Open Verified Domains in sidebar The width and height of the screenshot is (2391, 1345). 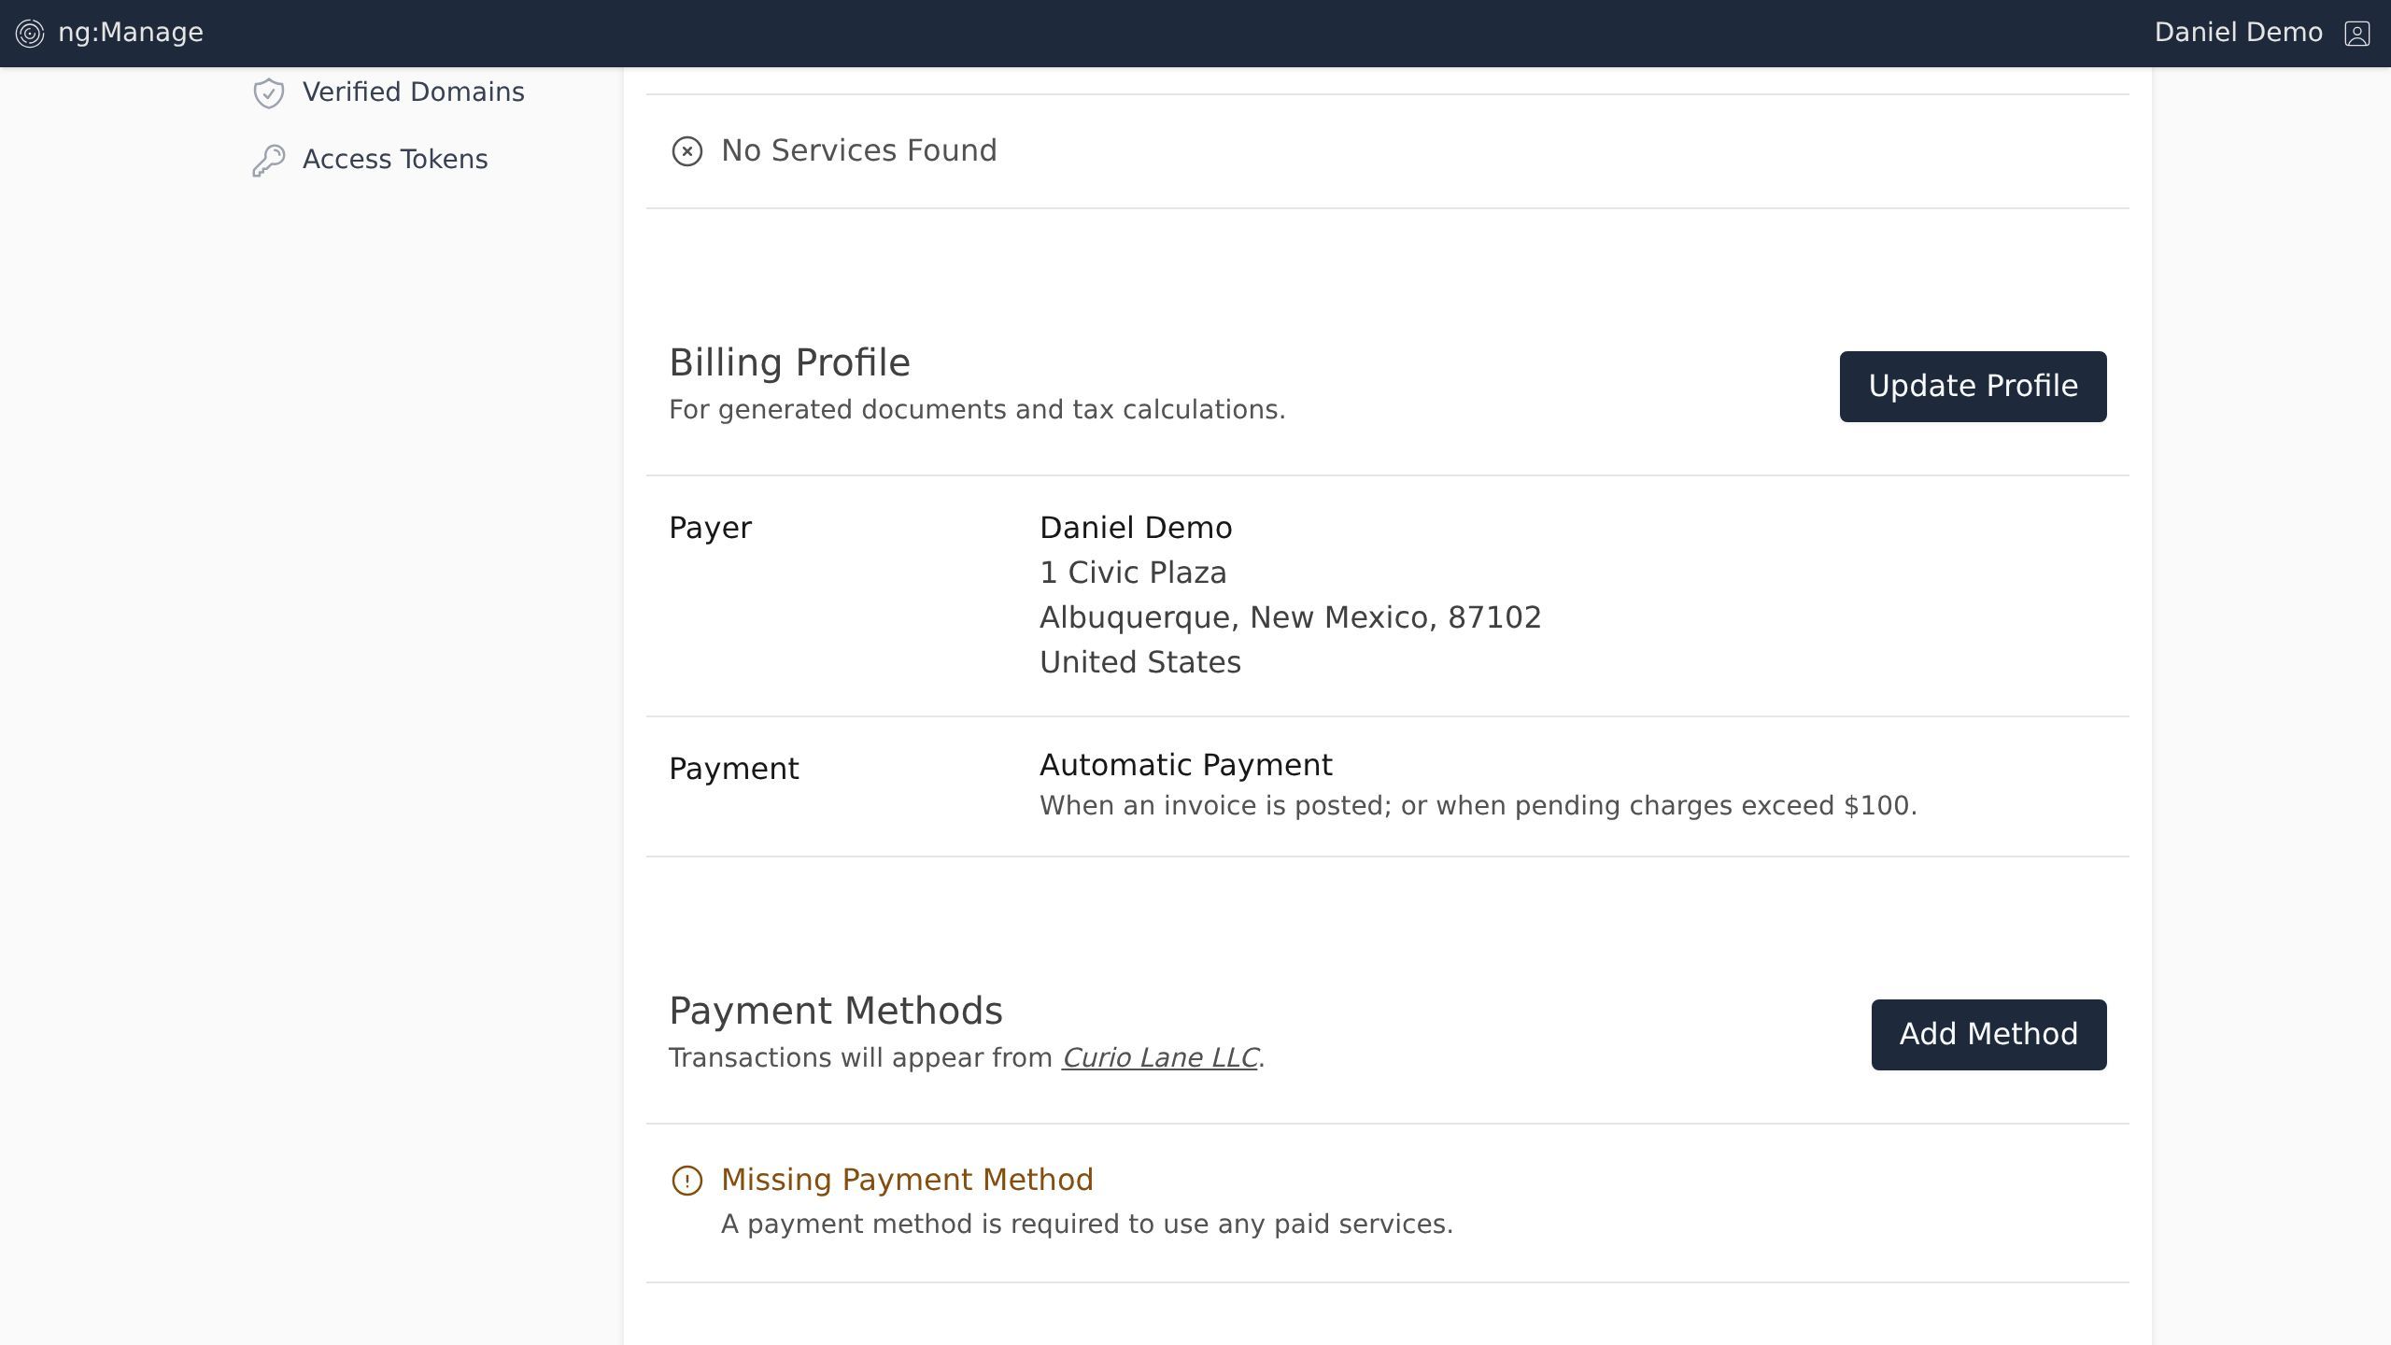[413, 92]
